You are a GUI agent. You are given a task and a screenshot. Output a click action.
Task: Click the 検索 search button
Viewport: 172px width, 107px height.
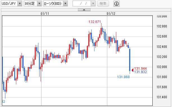click(103, 4)
